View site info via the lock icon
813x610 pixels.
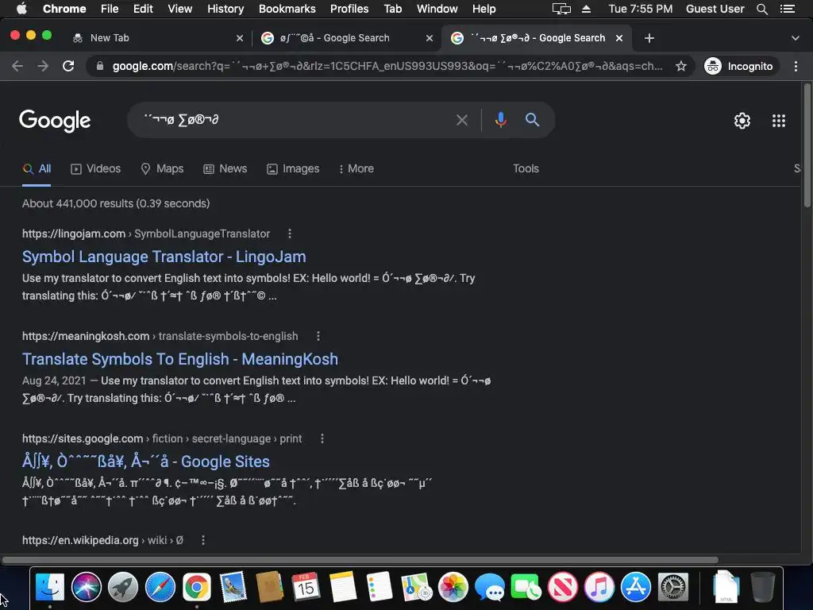tap(100, 67)
